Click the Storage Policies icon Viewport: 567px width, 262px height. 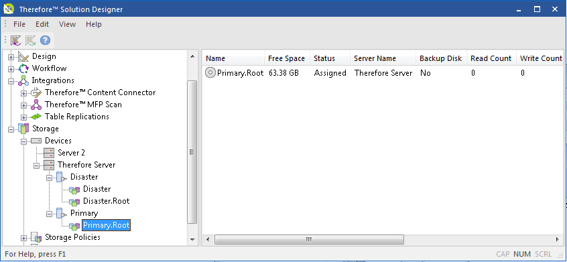click(x=36, y=237)
